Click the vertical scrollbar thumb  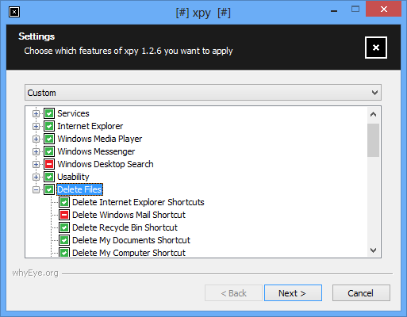tap(373, 140)
